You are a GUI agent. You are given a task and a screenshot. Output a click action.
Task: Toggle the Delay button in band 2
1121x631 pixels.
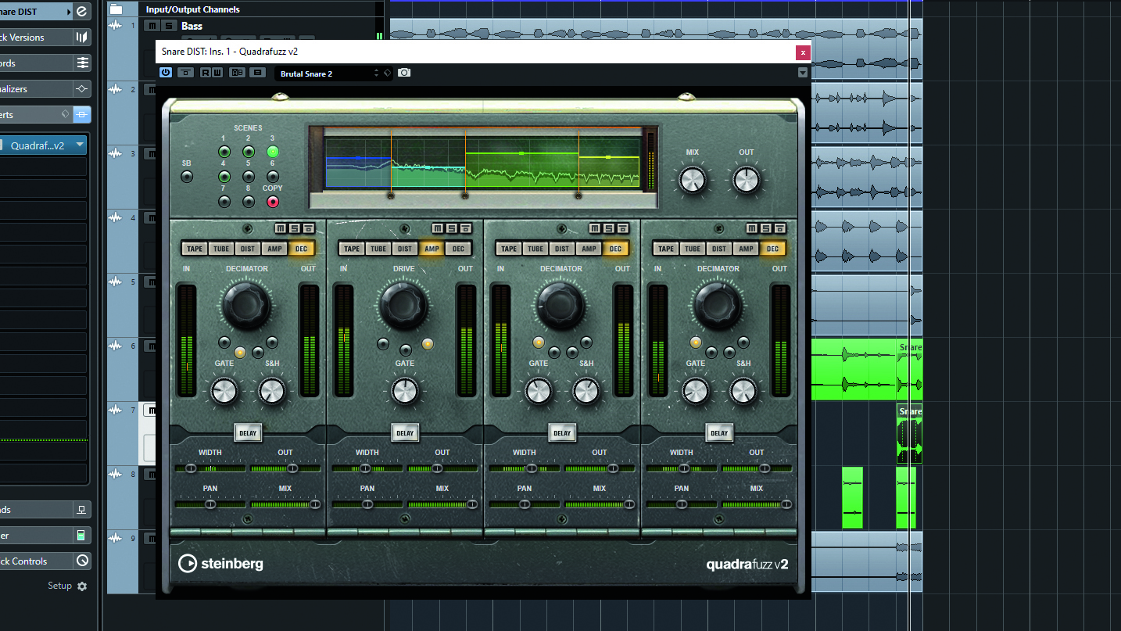point(405,433)
